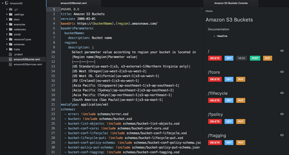Image resolution: width=289 pixels, height=155 pixels.
Task: Click the Home breadcrumb link
Action: (x=209, y=11)
